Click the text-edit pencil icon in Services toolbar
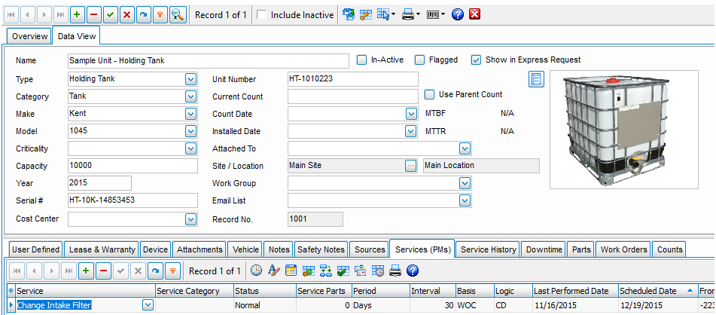 [x=273, y=271]
